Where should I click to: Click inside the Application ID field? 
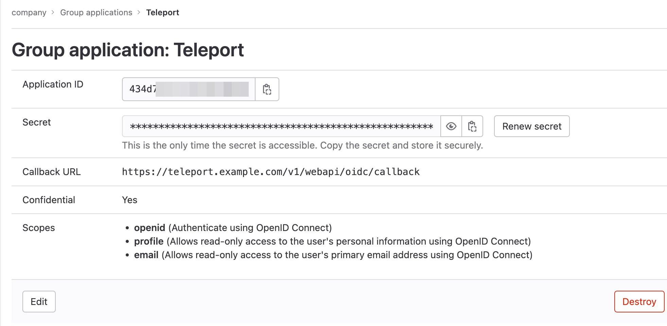(189, 89)
